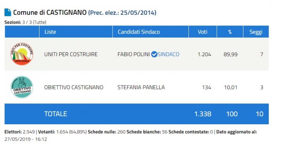
Task: Open the previous election date 25/05/2014 link
Action: pyautogui.click(x=122, y=13)
